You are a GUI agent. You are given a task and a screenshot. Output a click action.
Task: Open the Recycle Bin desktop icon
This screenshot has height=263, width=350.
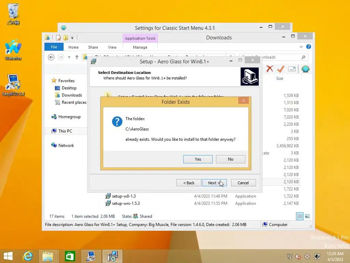(13, 14)
